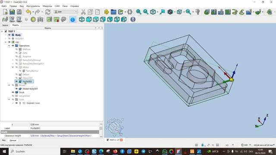
Task: Create a group with the folder icon
Action: point(113,12)
